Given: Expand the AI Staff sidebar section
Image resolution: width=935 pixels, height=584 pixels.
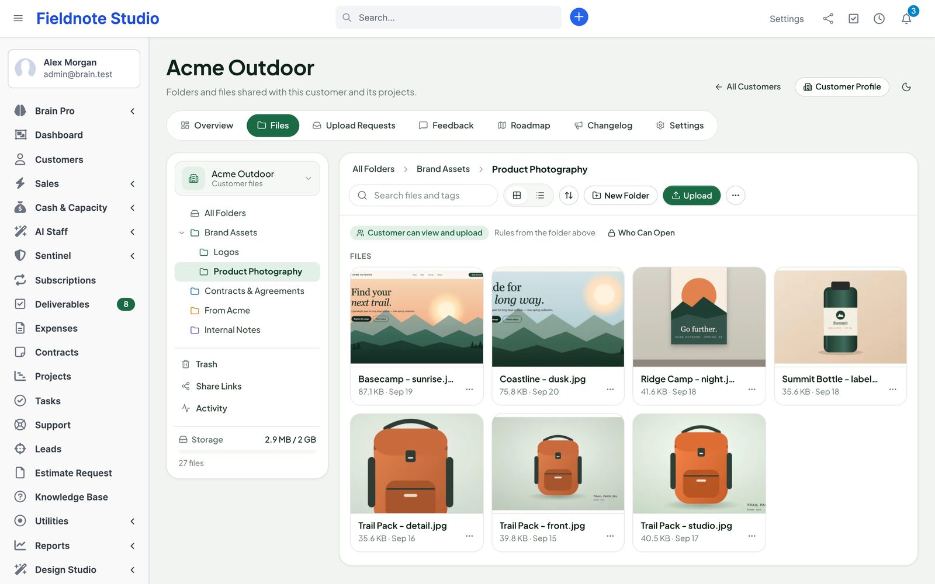Looking at the screenshot, I should [74, 232].
